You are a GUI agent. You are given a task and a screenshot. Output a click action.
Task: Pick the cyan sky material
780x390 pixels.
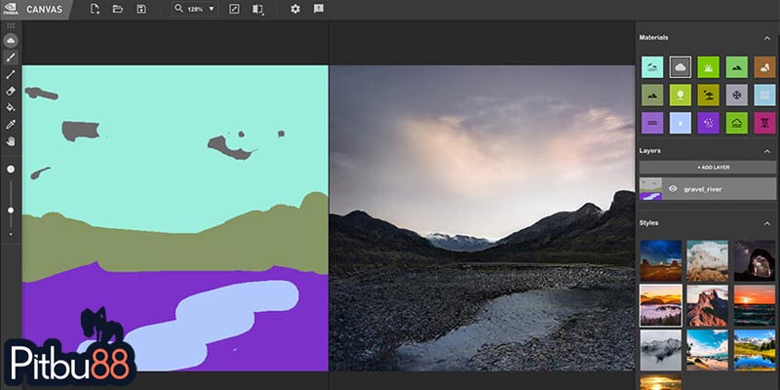tap(652, 67)
